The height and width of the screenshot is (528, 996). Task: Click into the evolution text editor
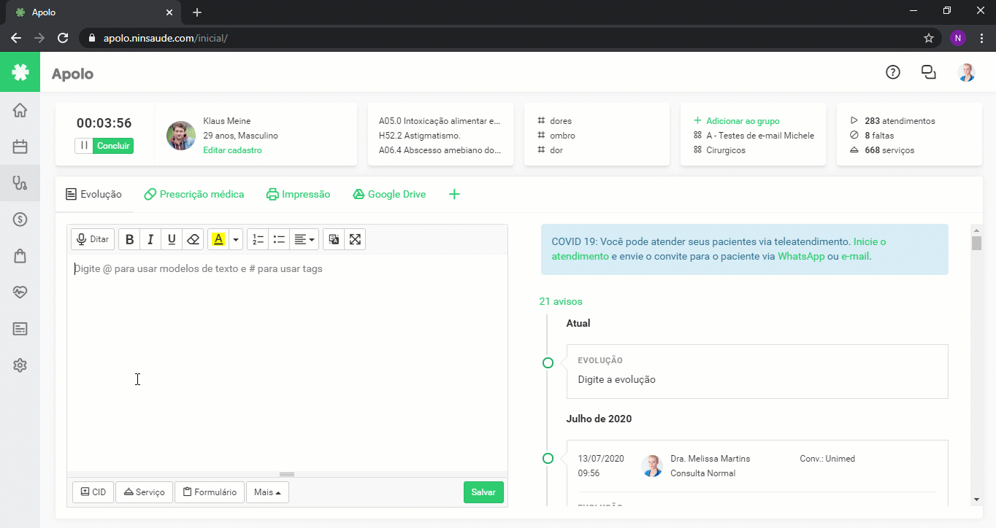[287, 362]
